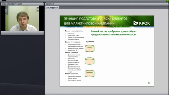Click the "ДАННЫЕ" label above the cylinders
The image size is (169, 95).
[90, 41]
